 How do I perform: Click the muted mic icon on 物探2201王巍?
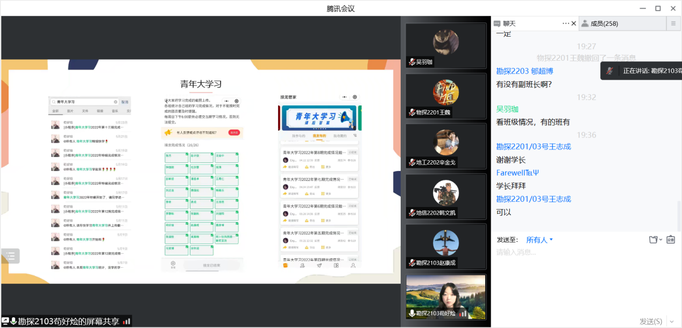coord(411,112)
